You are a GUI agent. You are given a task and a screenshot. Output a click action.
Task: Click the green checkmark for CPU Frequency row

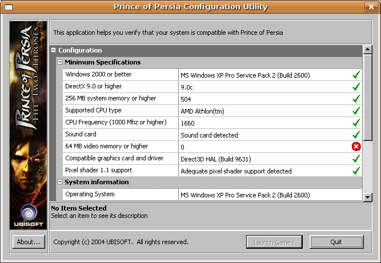point(356,123)
